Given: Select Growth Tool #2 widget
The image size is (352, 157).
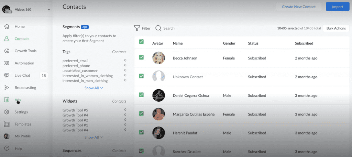Looking at the screenshot, I should (75, 120).
